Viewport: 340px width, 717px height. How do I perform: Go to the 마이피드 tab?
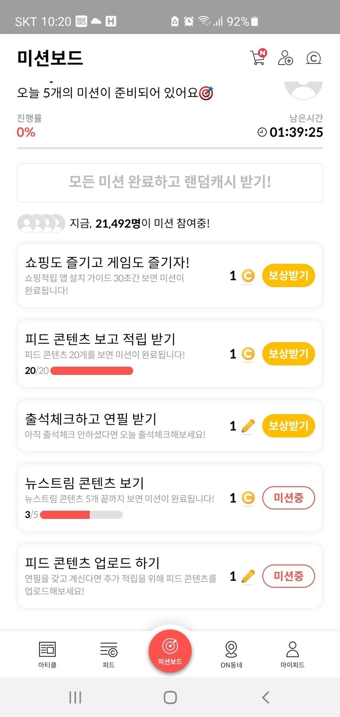point(292,654)
